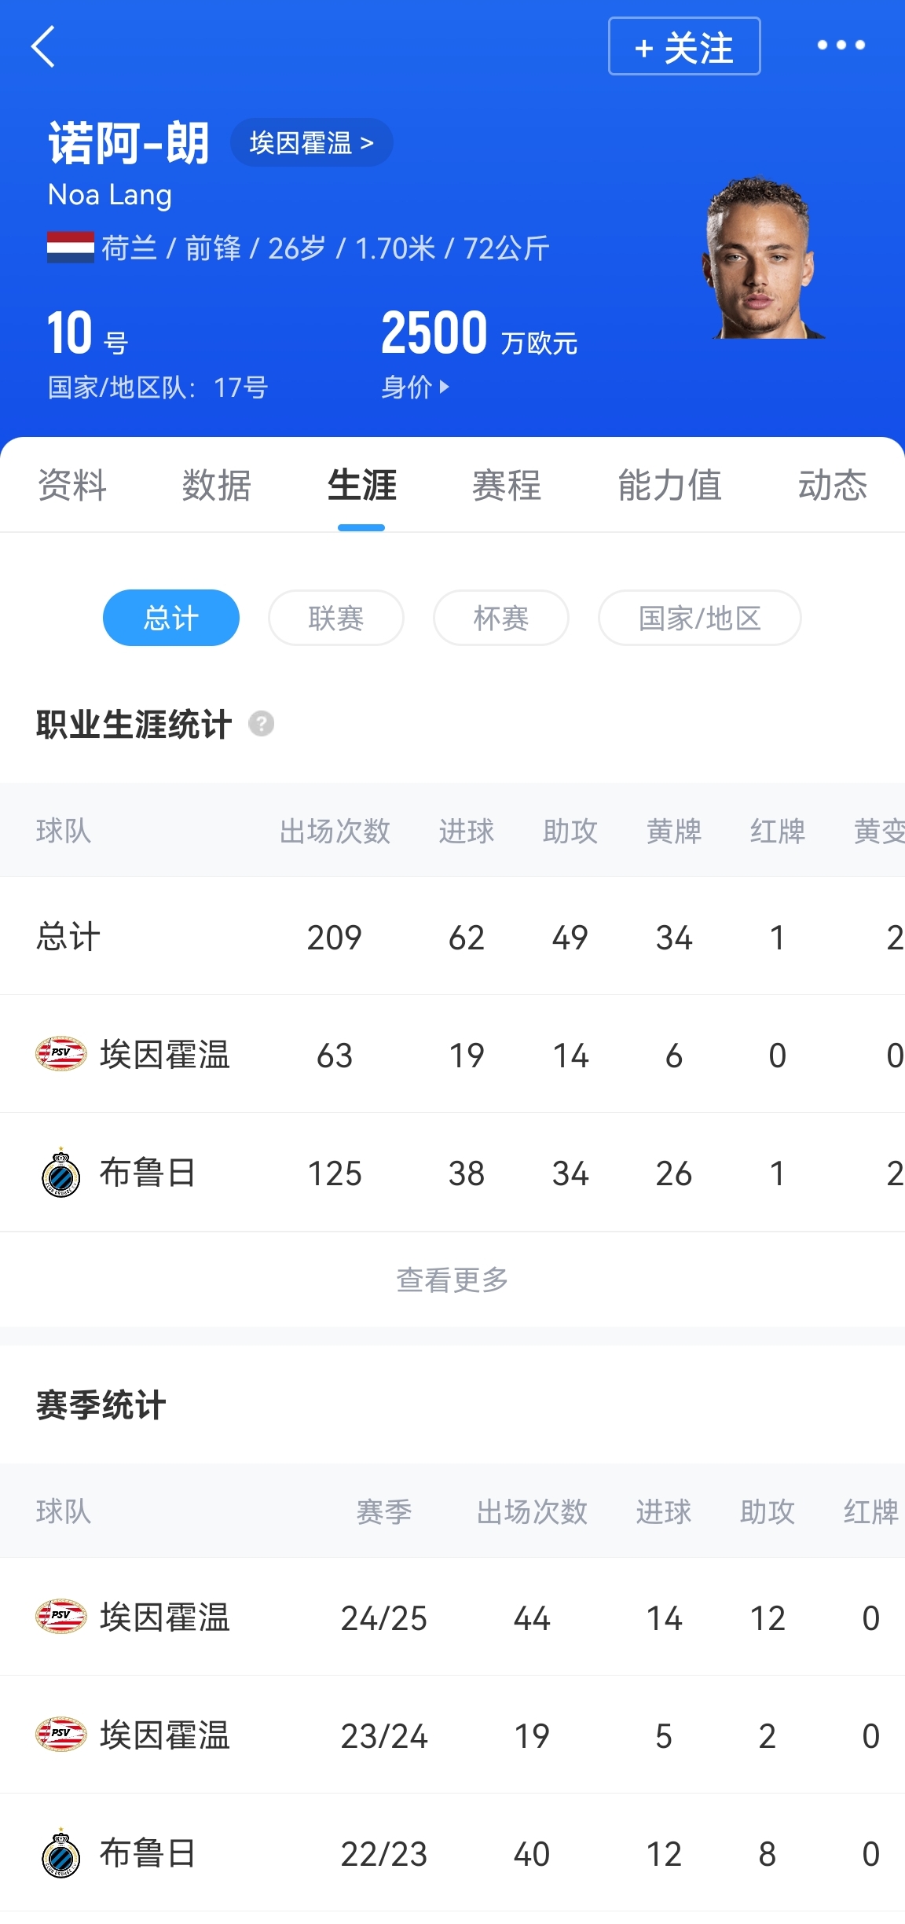905x1924 pixels.
Task: Tap the PSV logo for season 24/25
Action: coord(60,1617)
